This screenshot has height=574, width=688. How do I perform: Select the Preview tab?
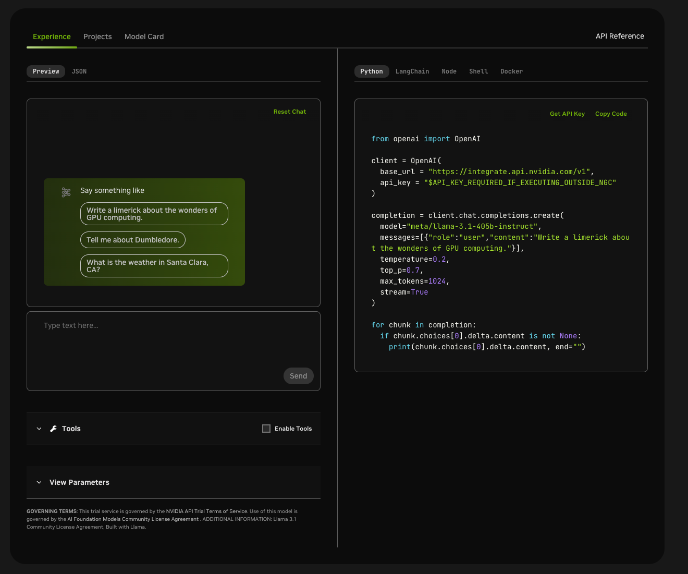click(x=46, y=71)
